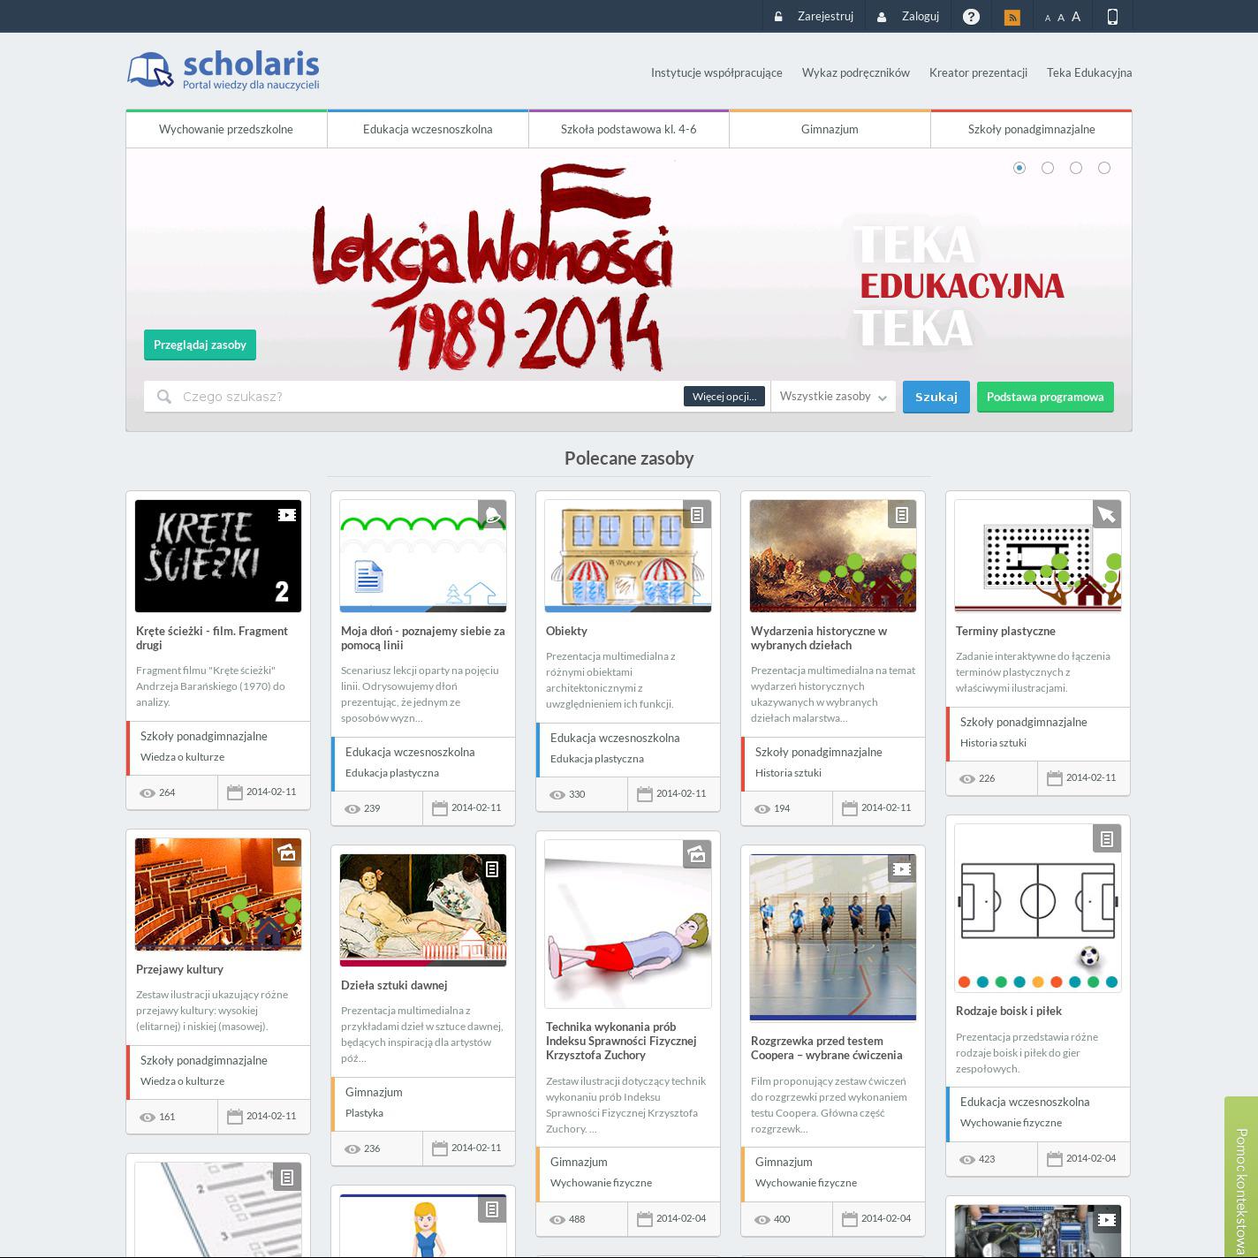Click the scholaris logo
This screenshot has height=1258, width=1258.
click(224, 71)
